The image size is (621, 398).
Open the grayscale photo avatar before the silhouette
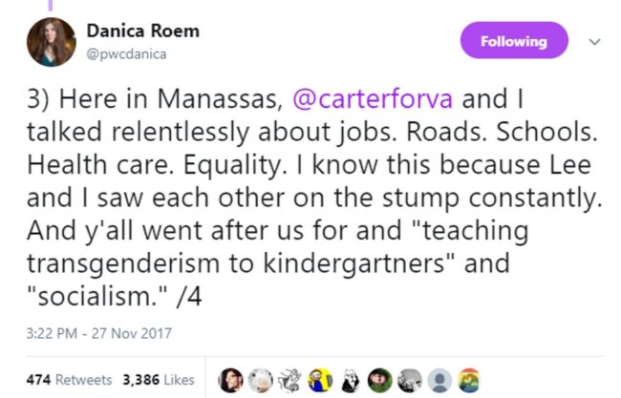(x=411, y=379)
